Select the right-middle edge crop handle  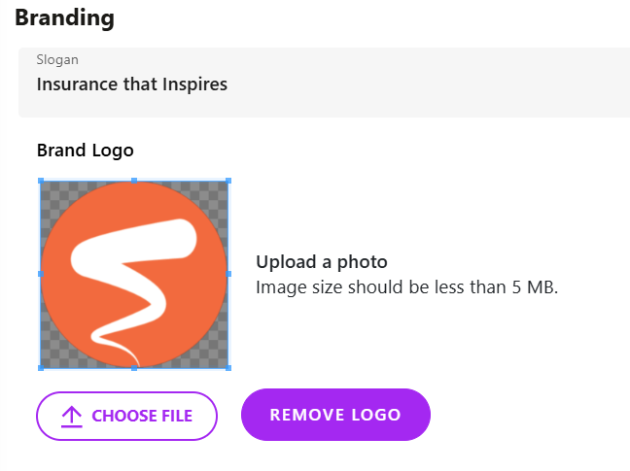[x=228, y=274]
